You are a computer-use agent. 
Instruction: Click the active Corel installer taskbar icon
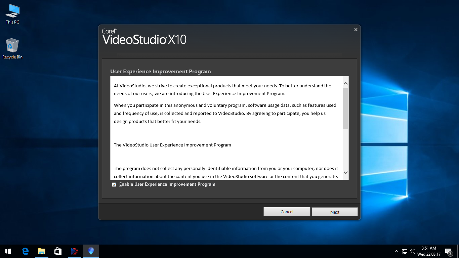coord(91,251)
